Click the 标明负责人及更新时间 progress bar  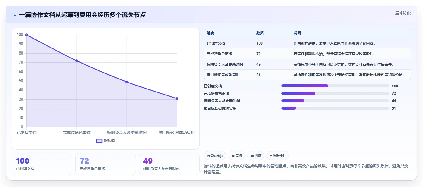pos(335,101)
